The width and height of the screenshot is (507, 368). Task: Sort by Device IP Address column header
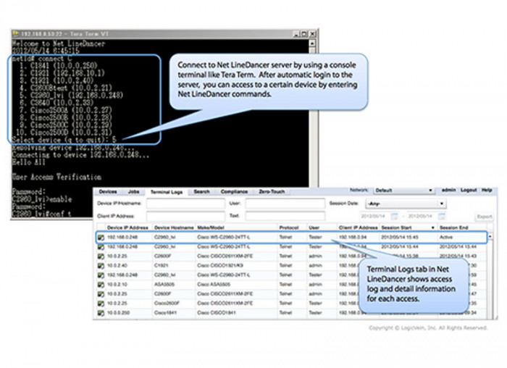tap(127, 228)
